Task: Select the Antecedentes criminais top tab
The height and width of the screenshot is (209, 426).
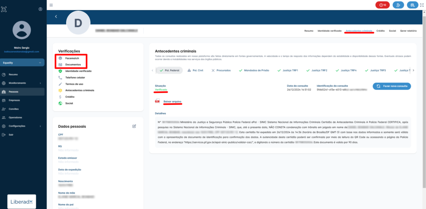Action: (x=359, y=31)
